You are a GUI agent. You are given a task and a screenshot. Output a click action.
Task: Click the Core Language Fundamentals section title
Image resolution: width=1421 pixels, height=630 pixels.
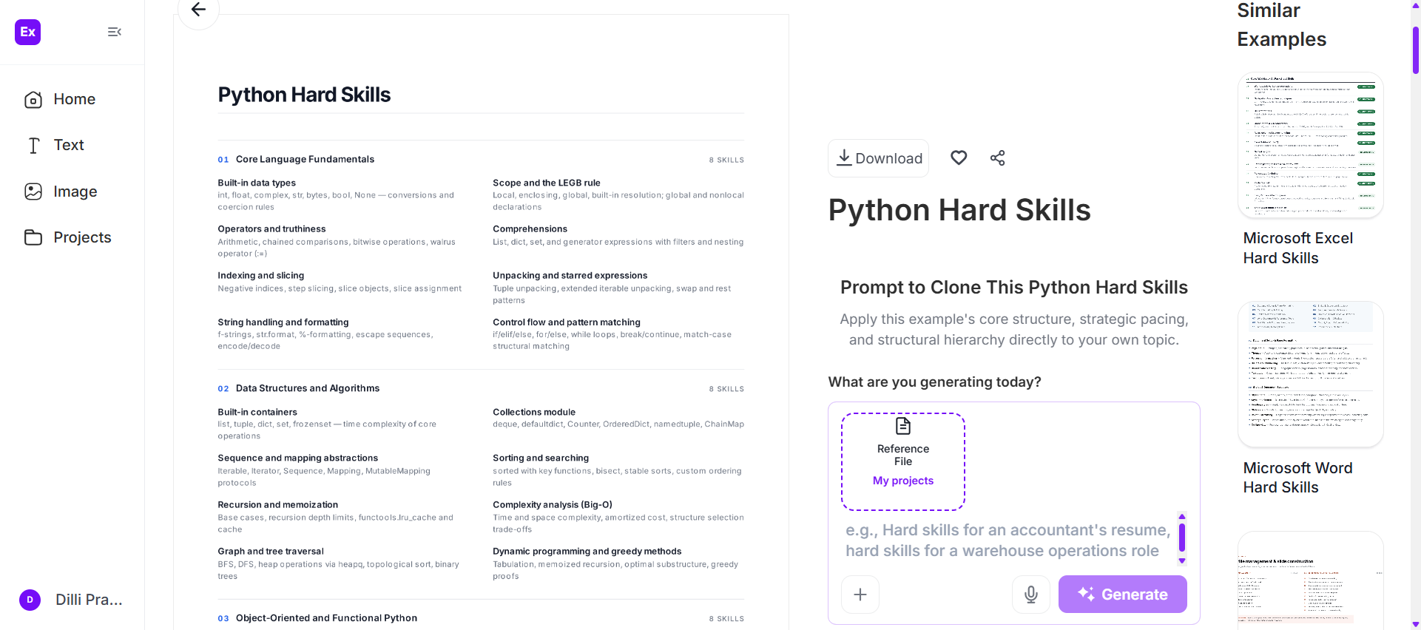(305, 159)
